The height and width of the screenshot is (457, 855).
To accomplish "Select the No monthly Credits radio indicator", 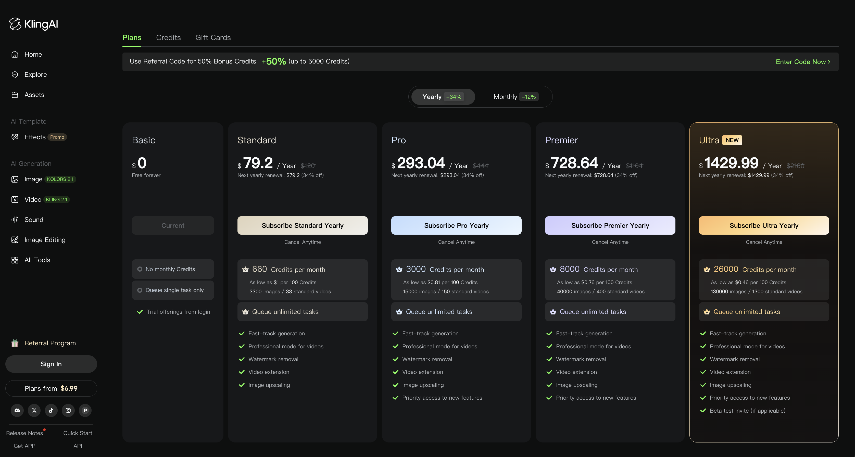I will pos(140,269).
